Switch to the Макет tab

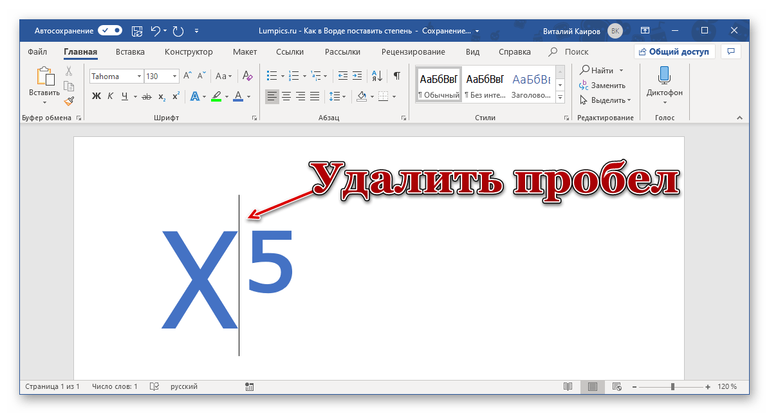[x=245, y=51]
